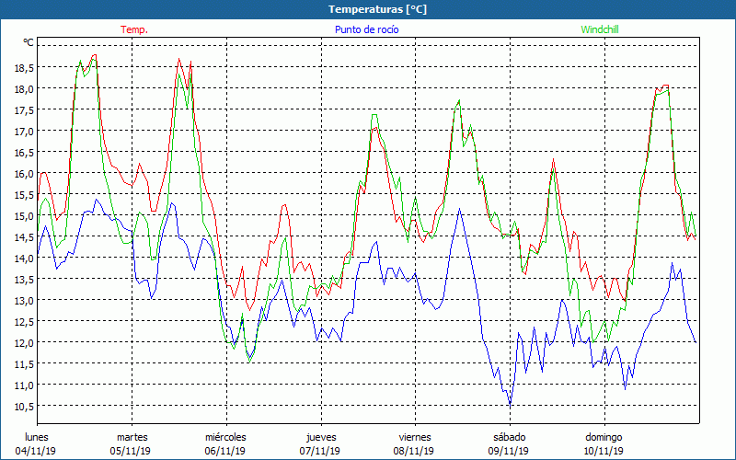Click the 'lunes' day label
736x460 pixels.
click(x=37, y=437)
